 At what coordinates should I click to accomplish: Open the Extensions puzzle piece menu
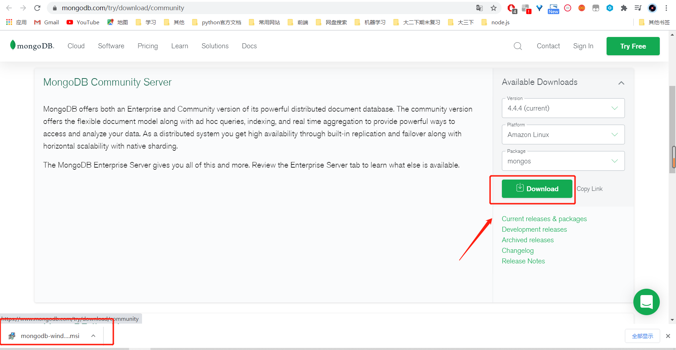coord(624,8)
